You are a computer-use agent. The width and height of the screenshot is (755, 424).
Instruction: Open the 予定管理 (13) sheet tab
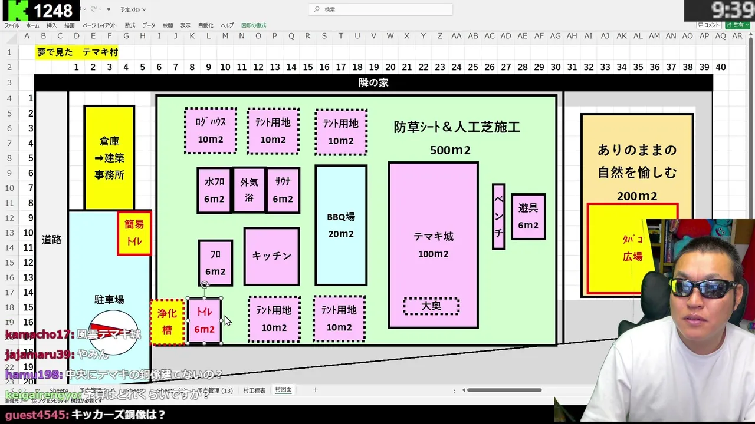(215, 390)
